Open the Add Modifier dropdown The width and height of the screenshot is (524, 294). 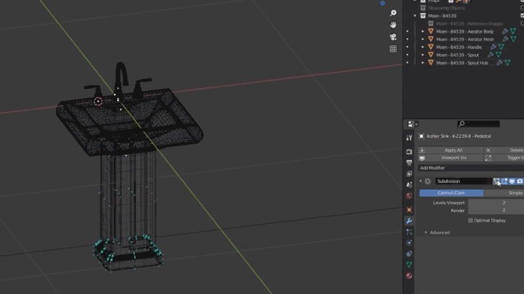tap(471, 168)
